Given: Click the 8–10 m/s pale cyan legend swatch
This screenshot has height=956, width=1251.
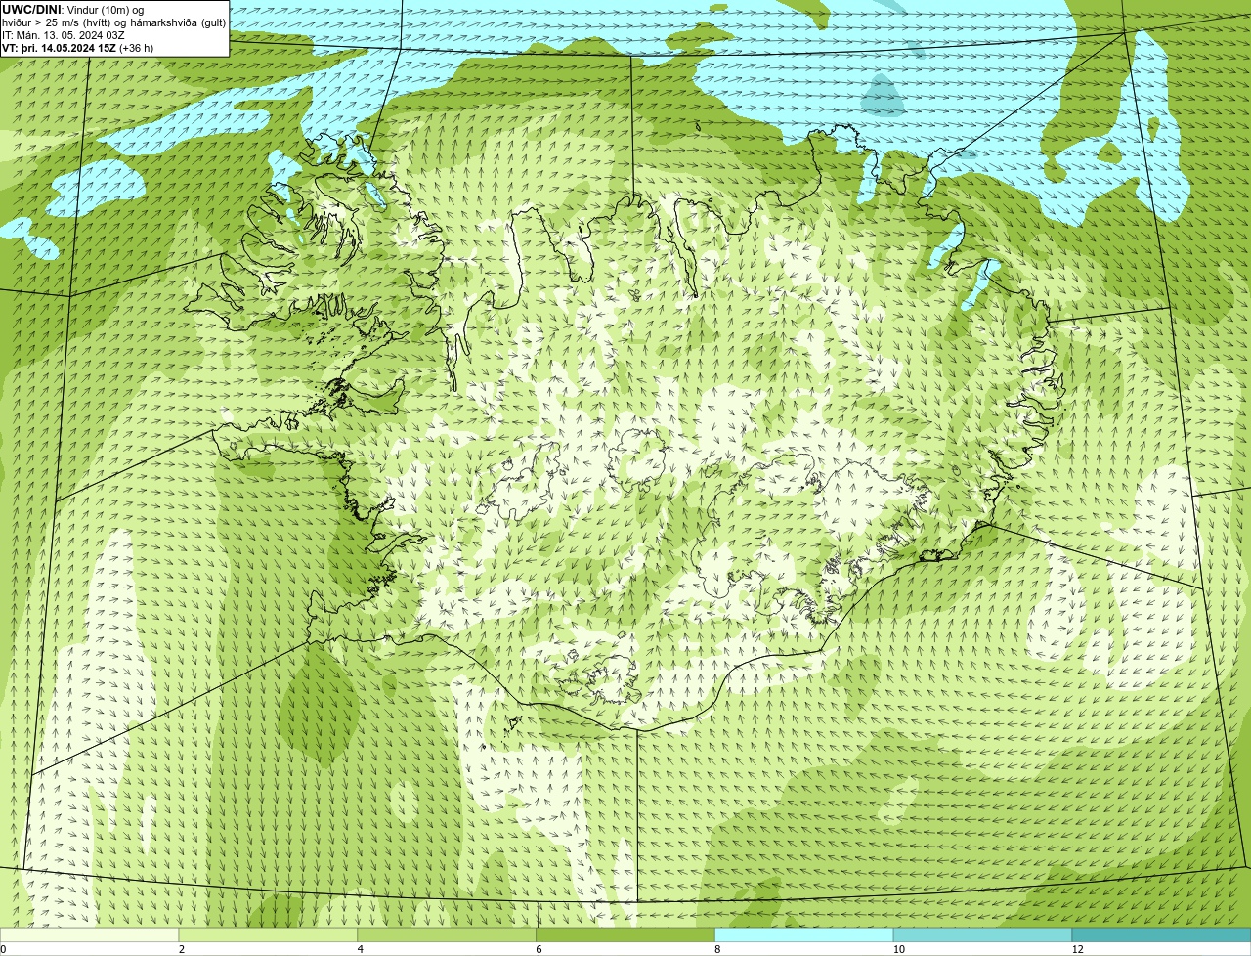Looking at the screenshot, I should (805, 934).
